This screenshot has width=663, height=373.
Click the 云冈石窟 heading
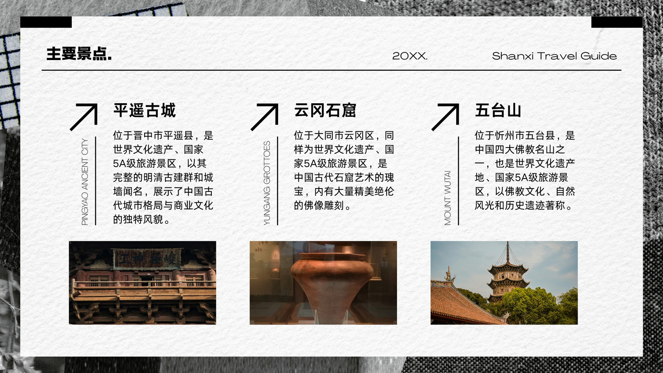coord(325,110)
